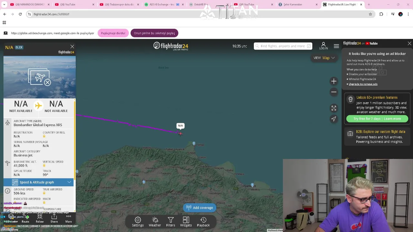The image size is (413, 232).
Task: Click the 41,000 ft altitude value
Action: [21, 166]
